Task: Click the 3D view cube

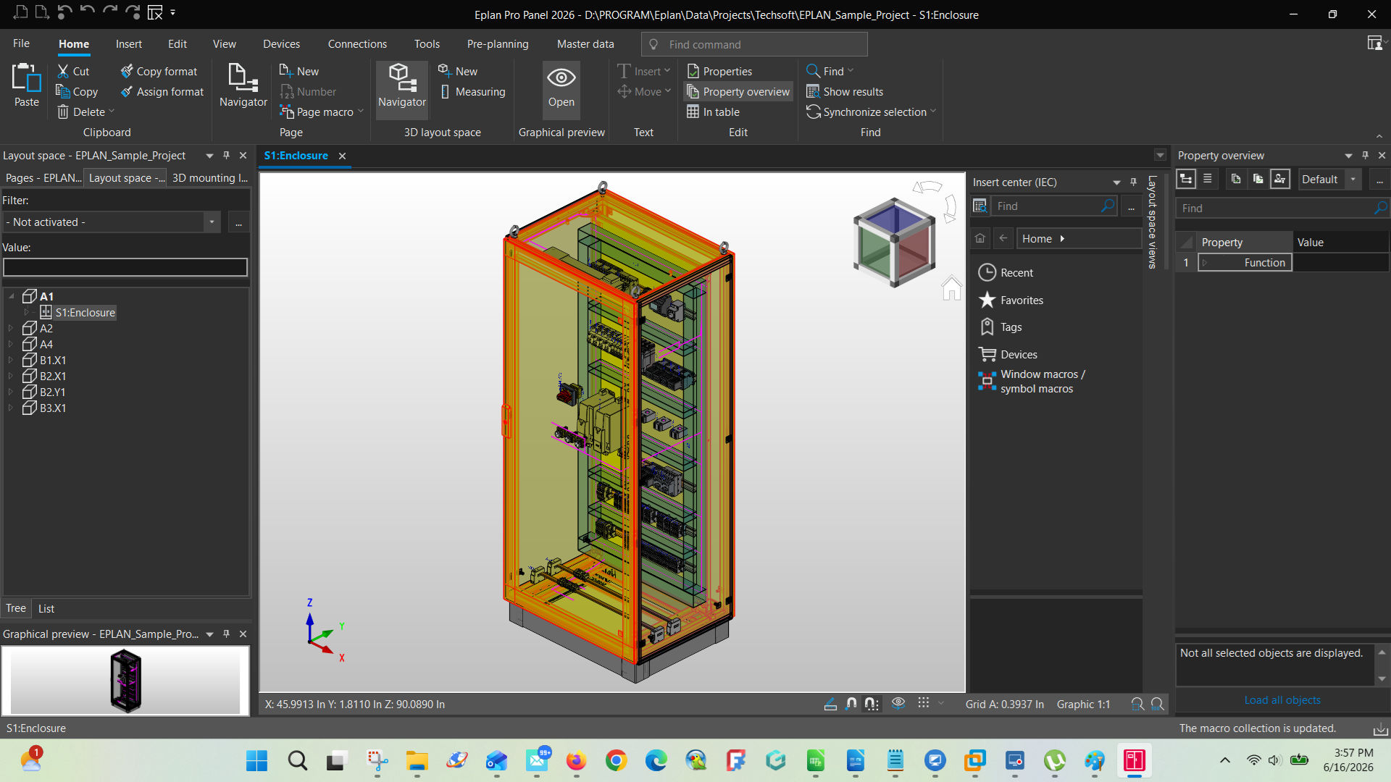Action: [894, 243]
